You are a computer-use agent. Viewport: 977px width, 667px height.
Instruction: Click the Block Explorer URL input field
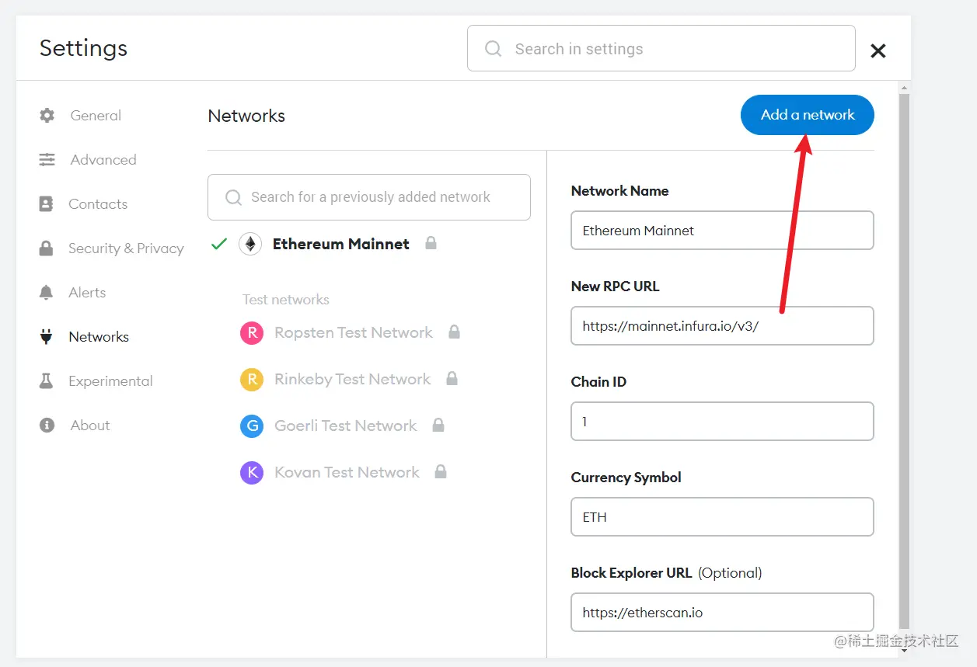pyautogui.click(x=722, y=613)
